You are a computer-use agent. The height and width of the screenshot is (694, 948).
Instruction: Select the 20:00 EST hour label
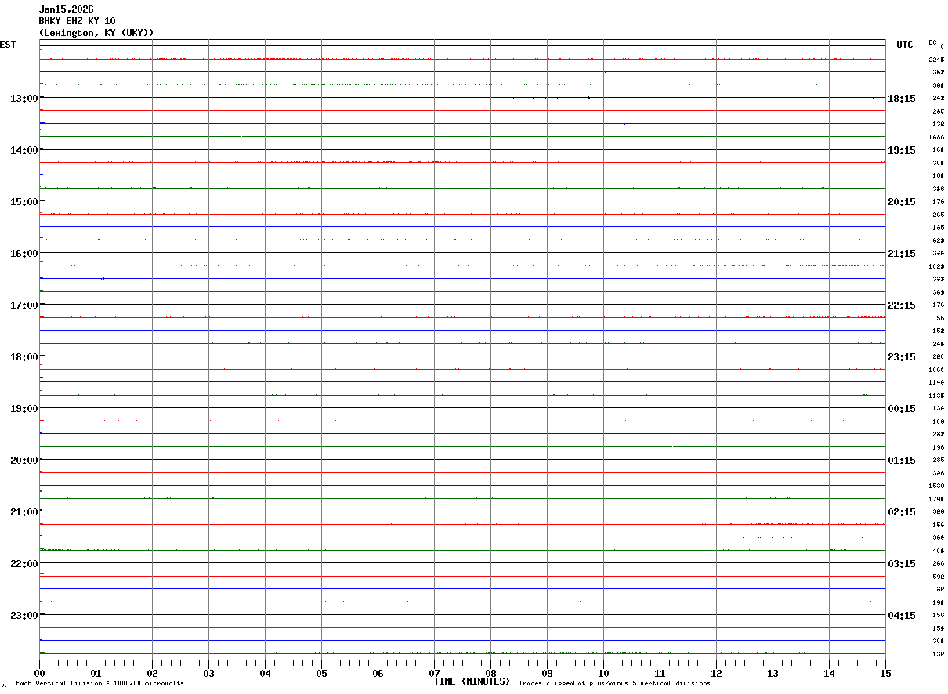click(24, 460)
